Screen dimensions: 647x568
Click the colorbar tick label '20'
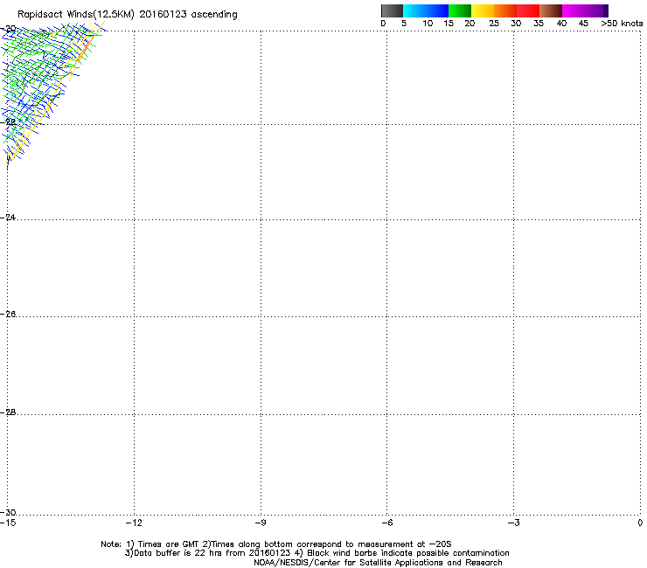[470, 24]
